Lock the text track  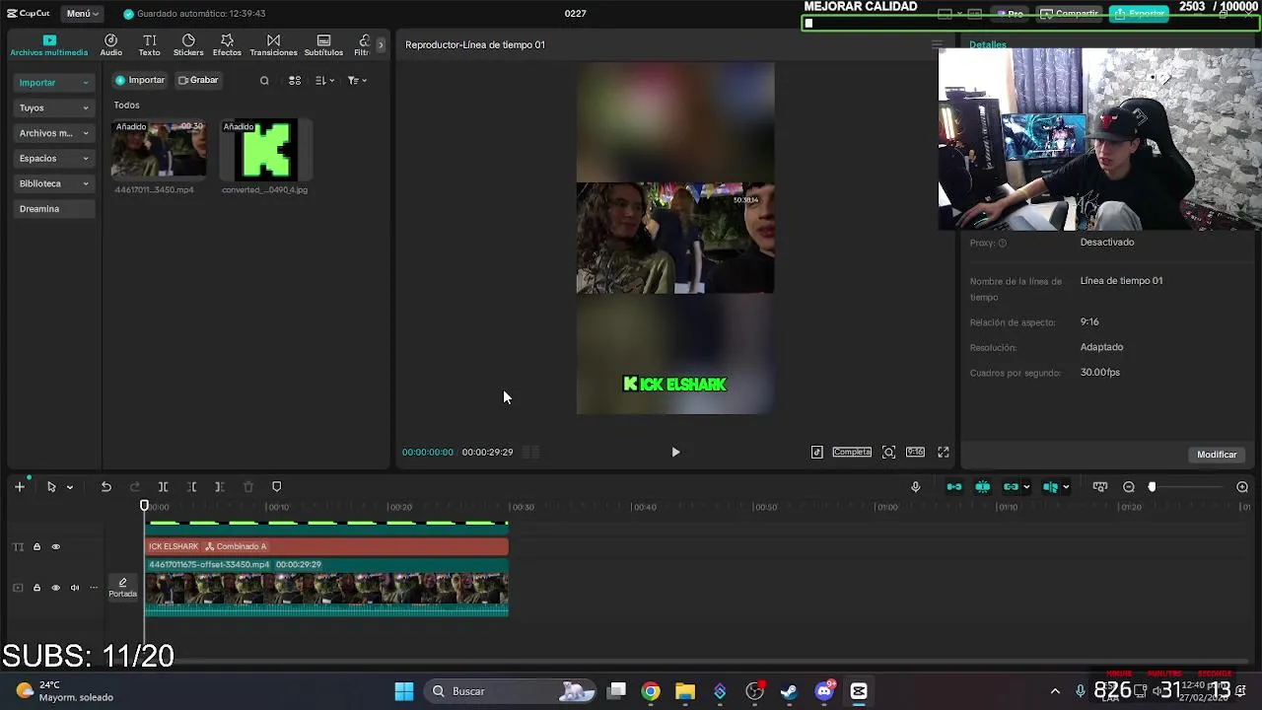coord(36,547)
